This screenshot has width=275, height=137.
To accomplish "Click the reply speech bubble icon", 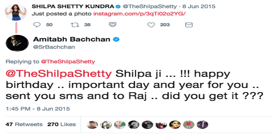I will [x=38, y=25].
